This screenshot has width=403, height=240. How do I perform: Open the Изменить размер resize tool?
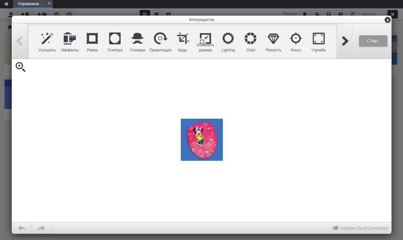coord(205,42)
